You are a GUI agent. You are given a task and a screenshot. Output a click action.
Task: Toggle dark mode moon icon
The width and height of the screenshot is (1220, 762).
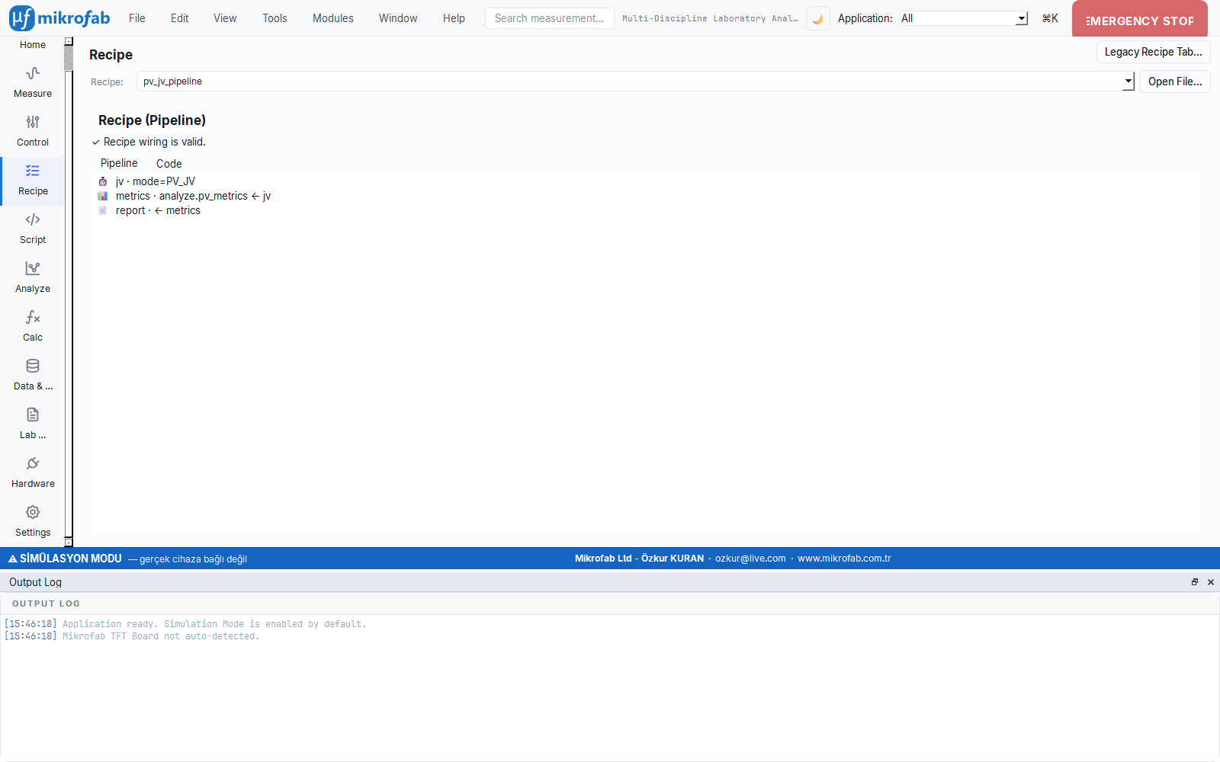pyautogui.click(x=817, y=18)
